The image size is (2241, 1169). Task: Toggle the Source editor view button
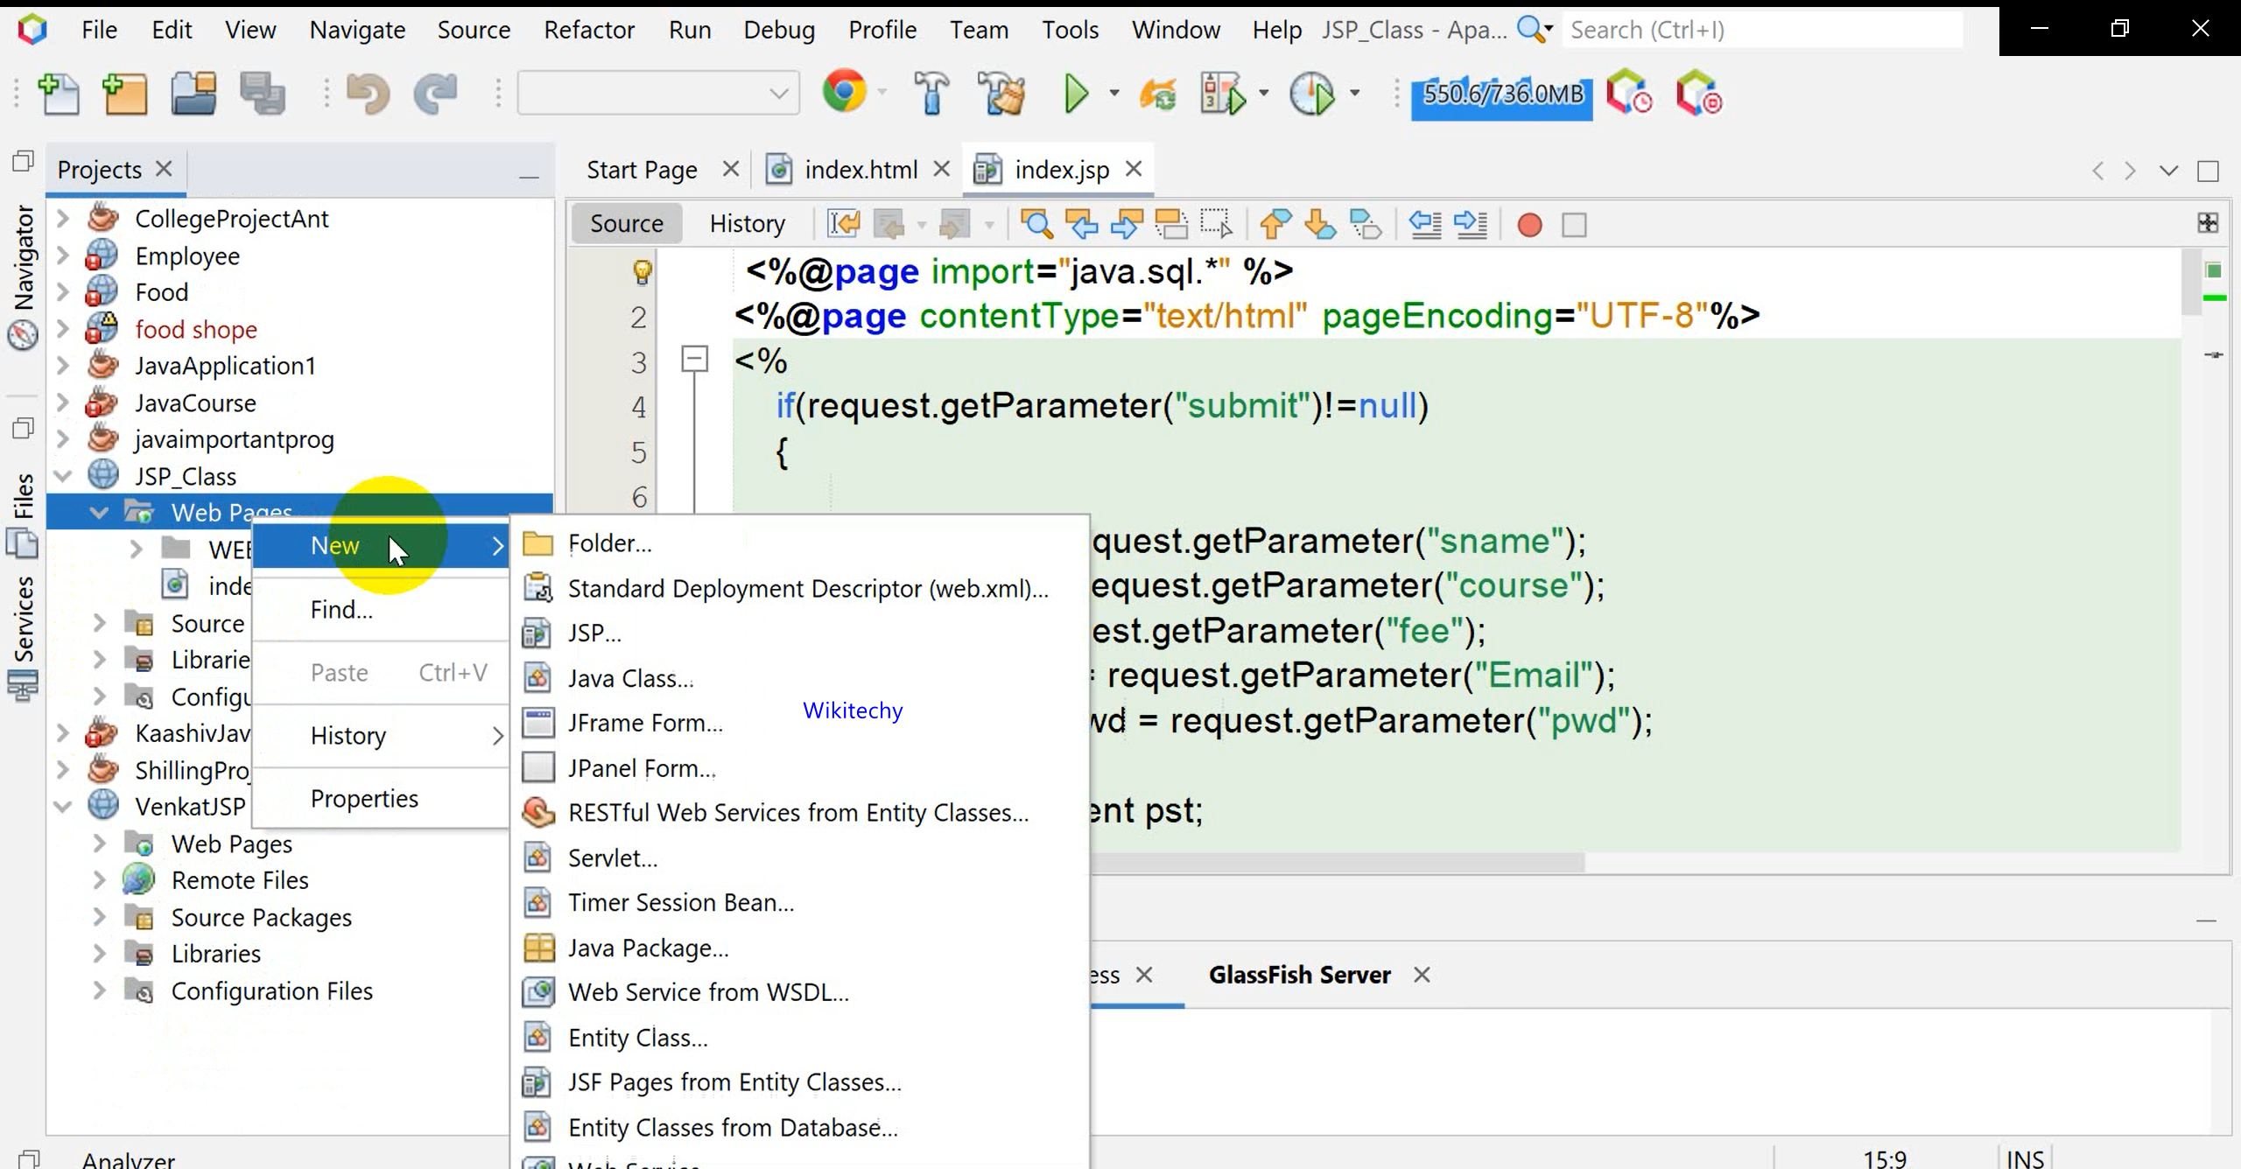[x=626, y=224]
